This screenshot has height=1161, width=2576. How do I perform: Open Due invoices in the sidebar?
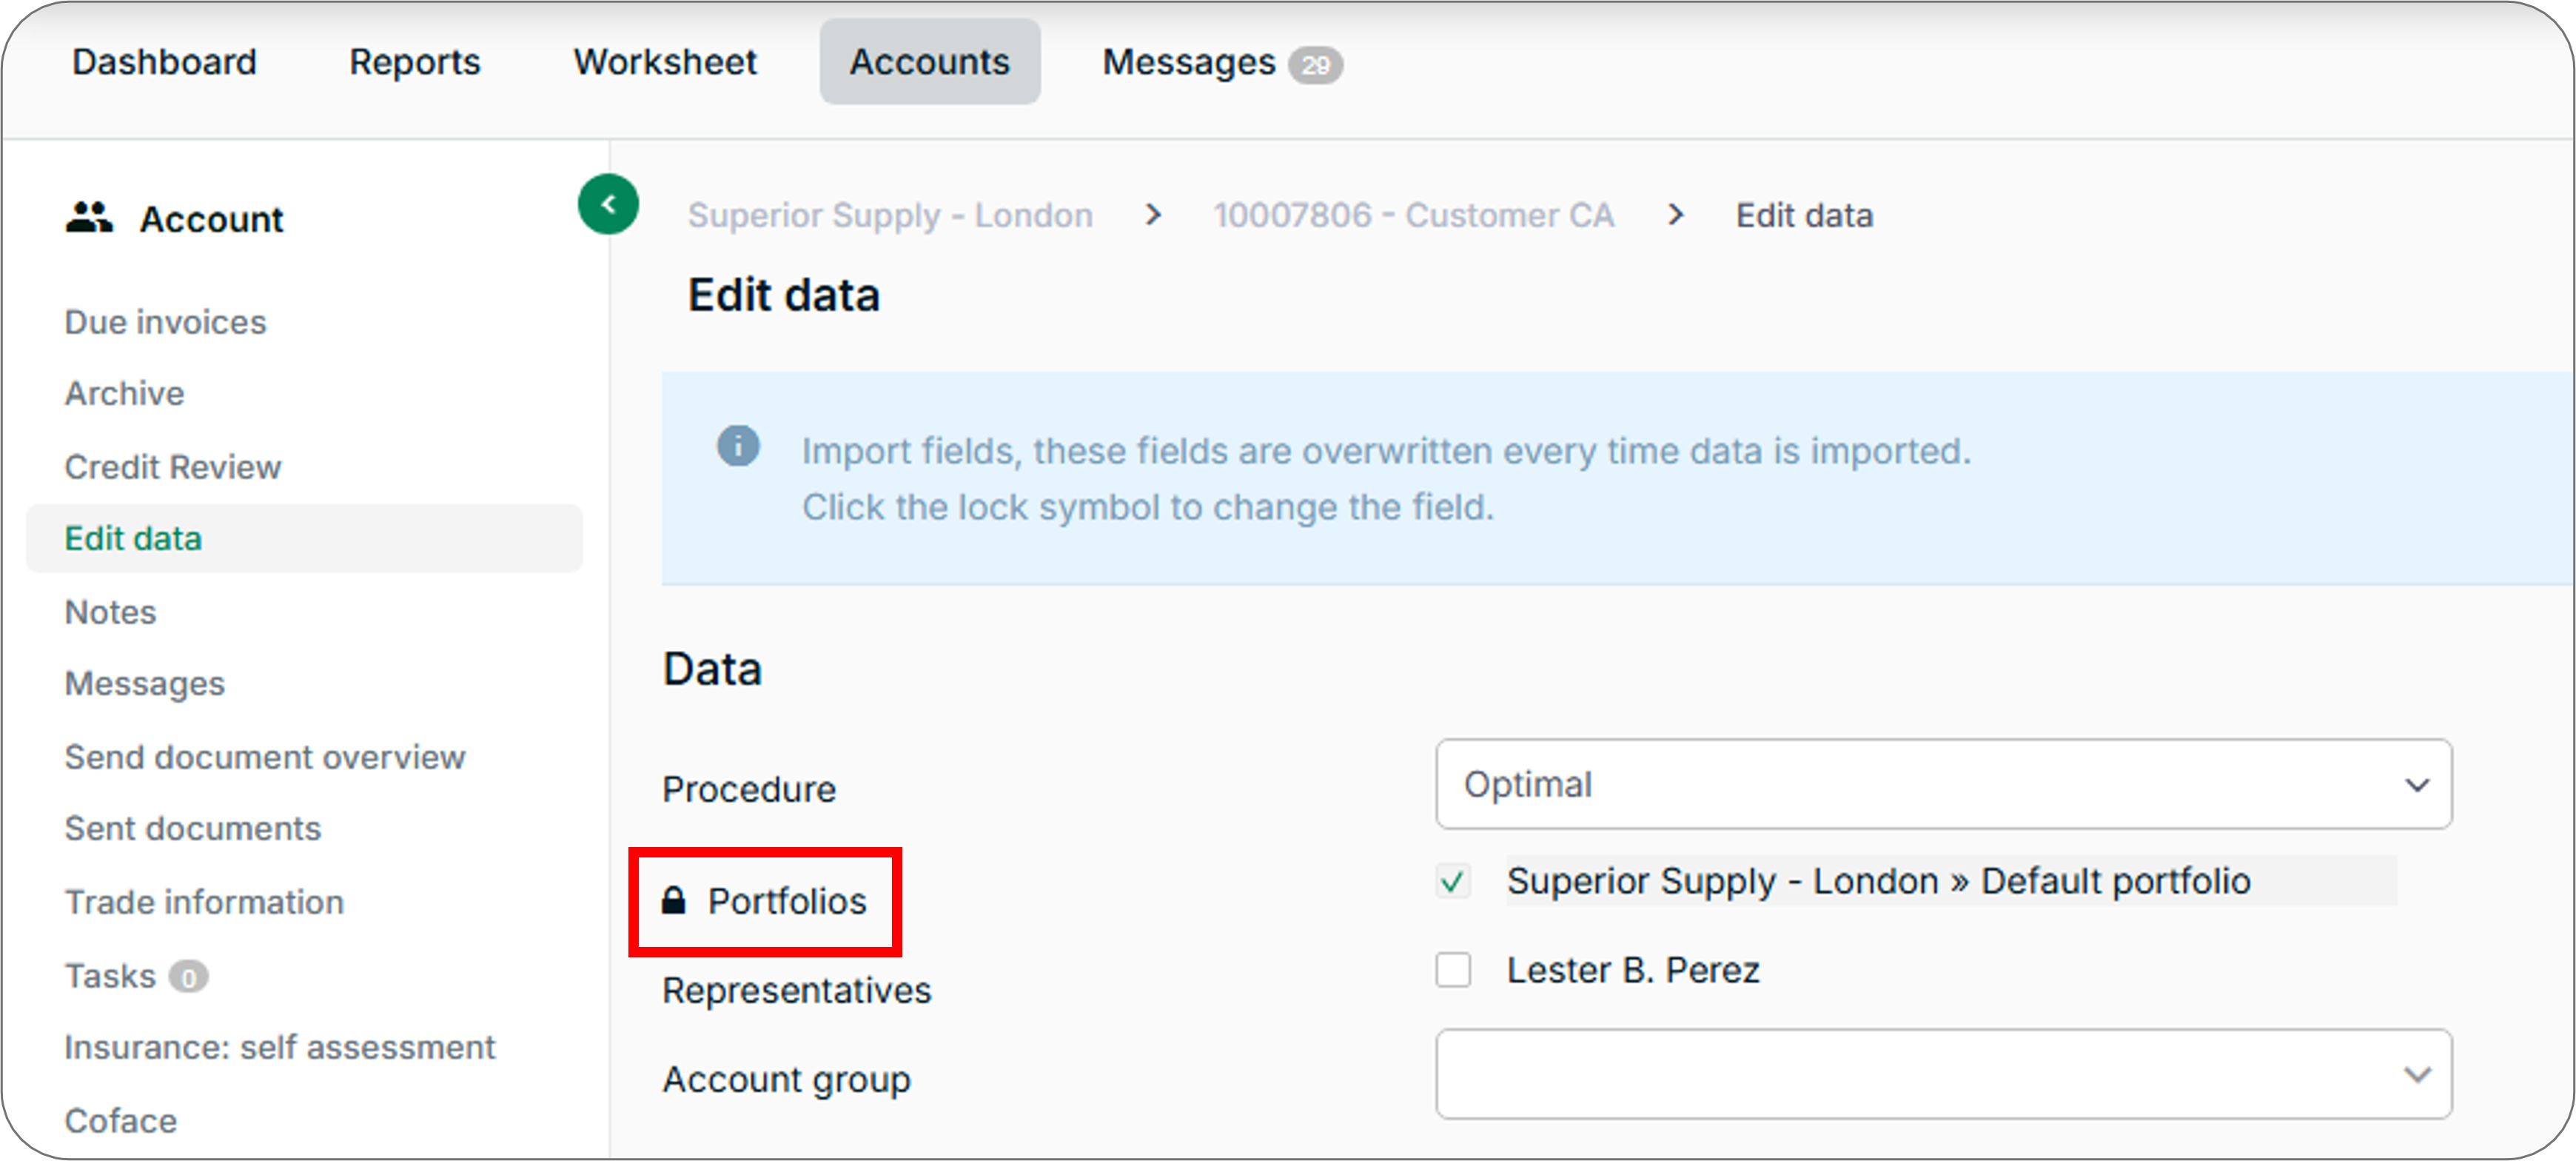click(166, 322)
